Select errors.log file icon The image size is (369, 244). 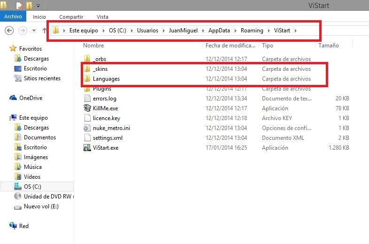tap(87, 99)
